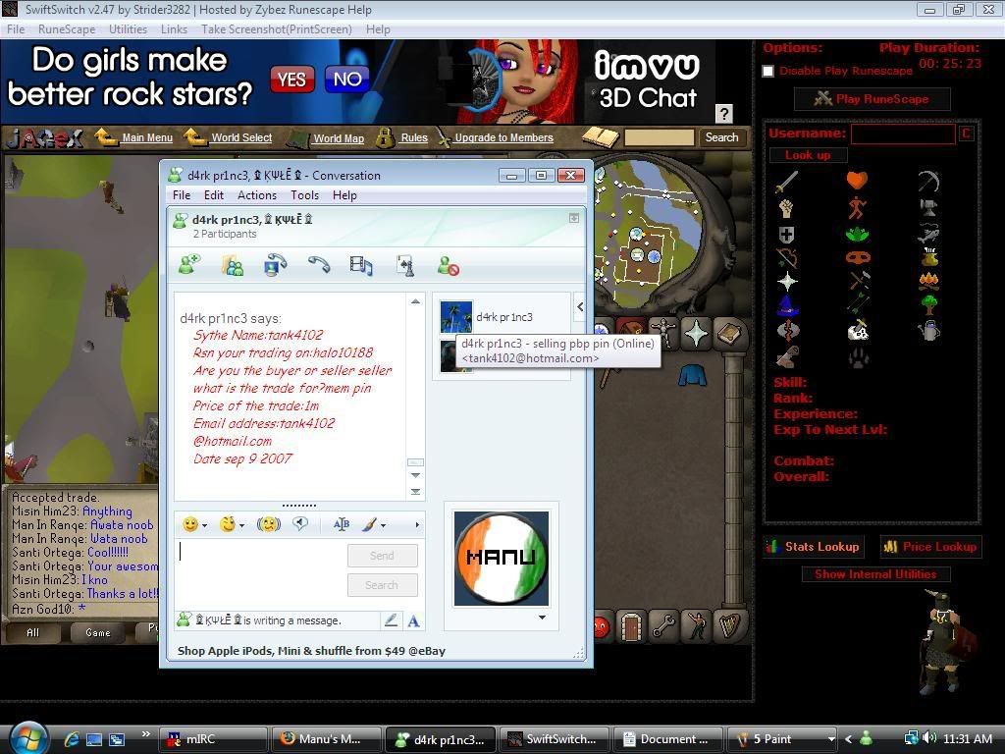
Task: Block this contact using the block icon
Action: (448, 265)
